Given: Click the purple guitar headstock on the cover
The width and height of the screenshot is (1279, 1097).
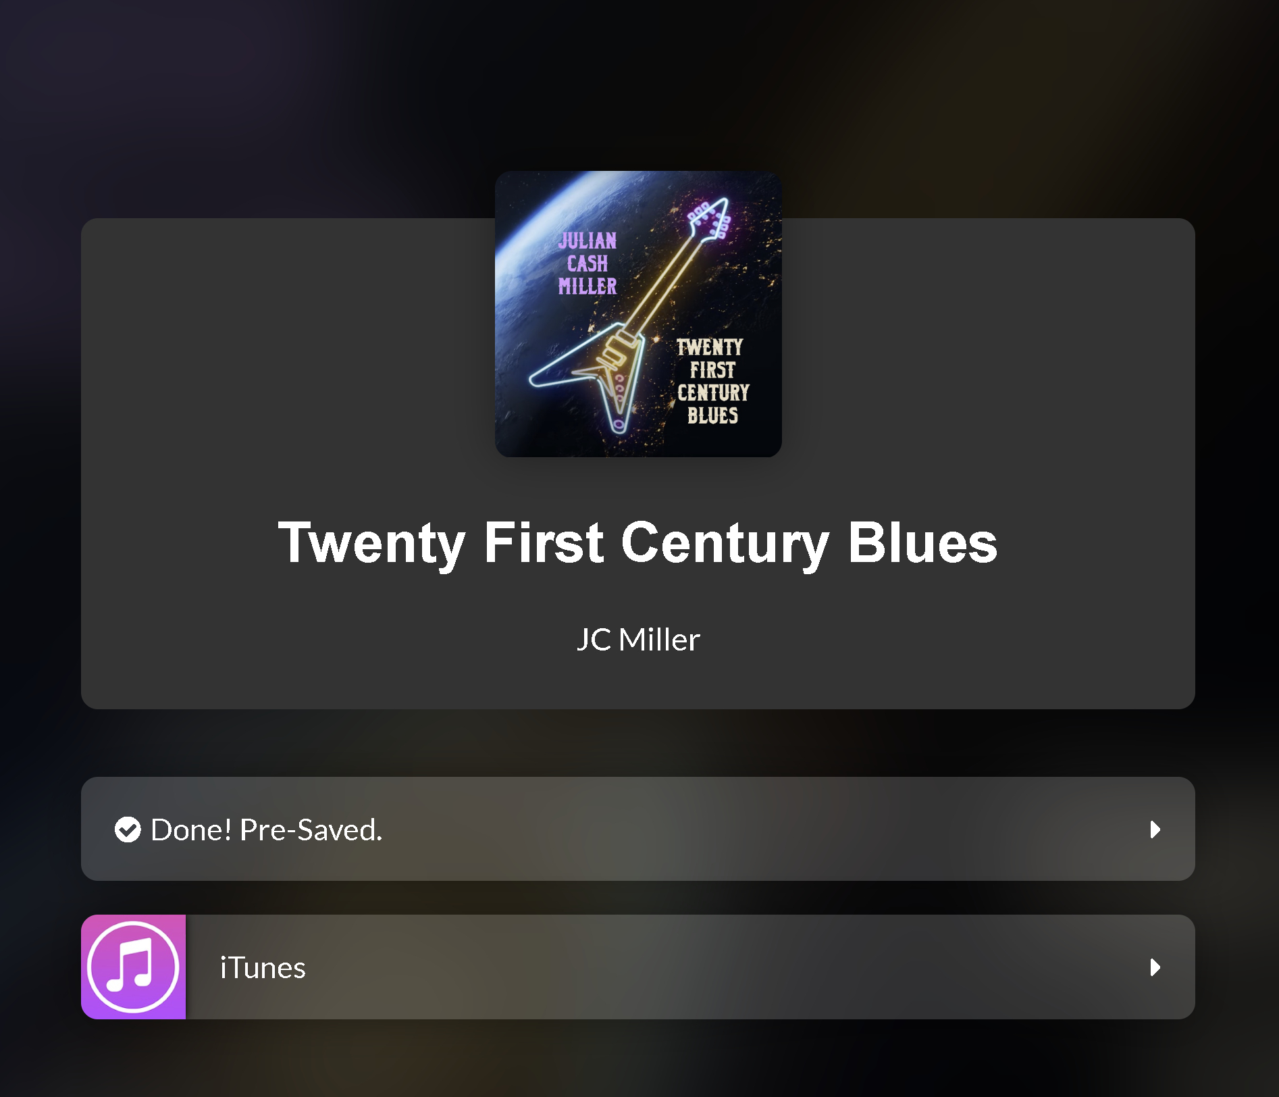Looking at the screenshot, I should (710, 218).
